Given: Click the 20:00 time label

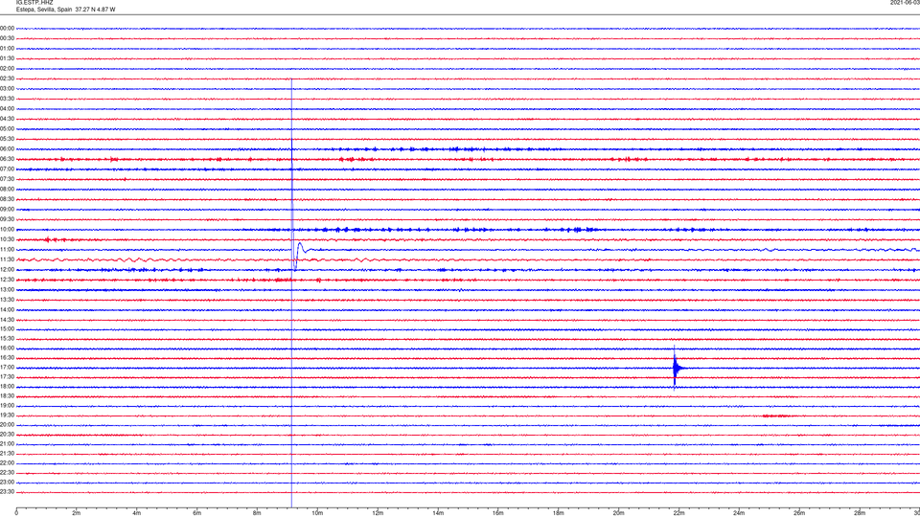Looking at the screenshot, I should [7, 425].
